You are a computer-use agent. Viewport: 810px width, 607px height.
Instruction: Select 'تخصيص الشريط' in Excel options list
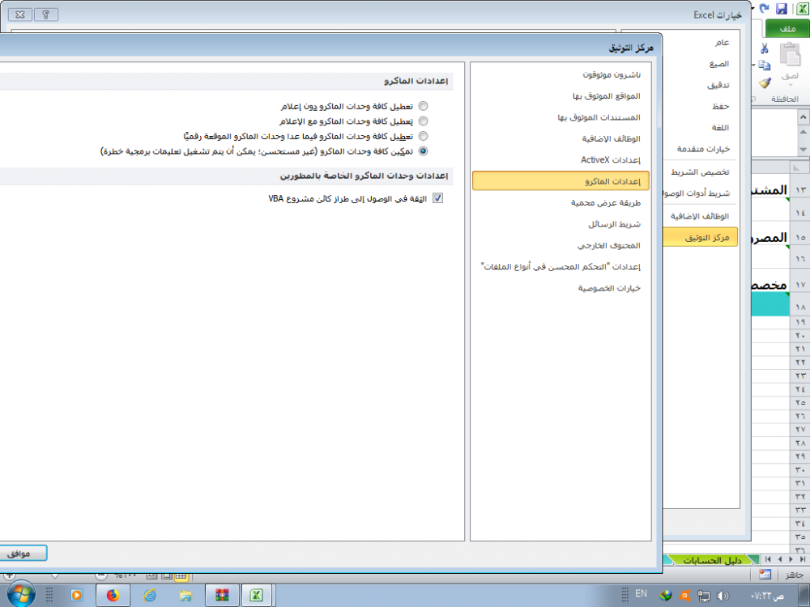click(x=700, y=172)
